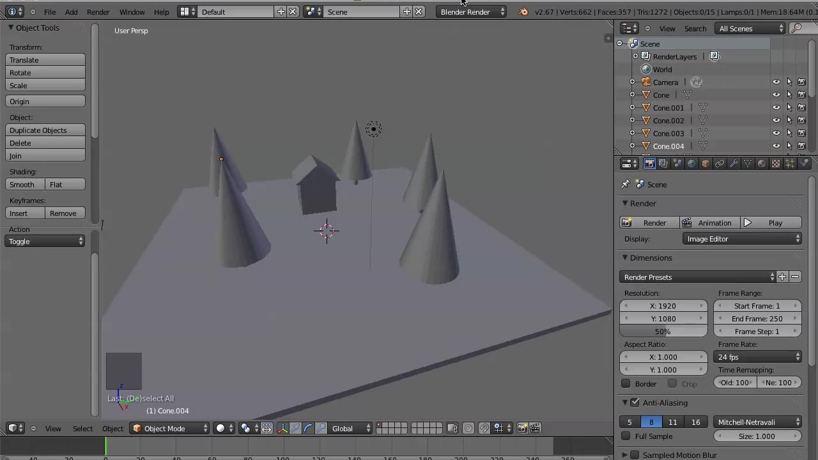The height and width of the screenshot is (460, 818).
Task: Click the Duplicate Objects button
Action: tap(45, 130)
